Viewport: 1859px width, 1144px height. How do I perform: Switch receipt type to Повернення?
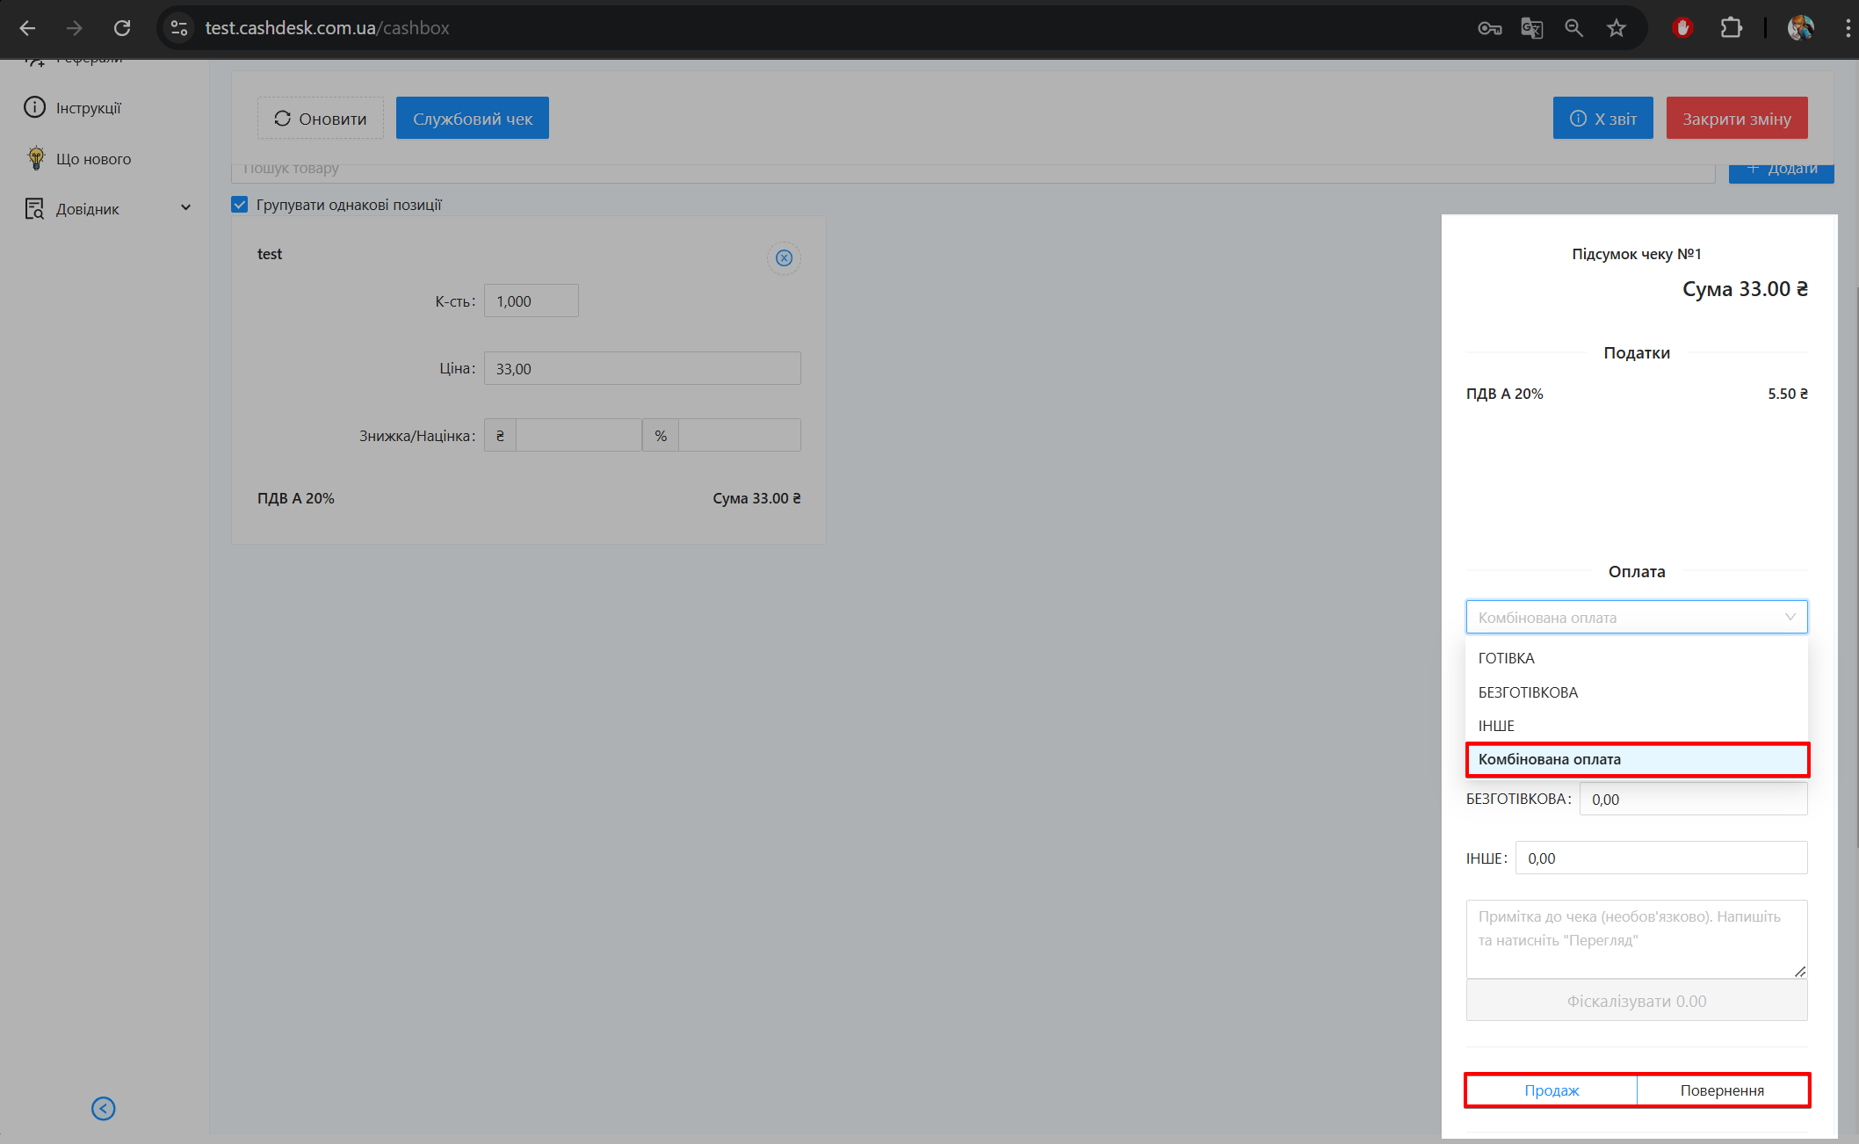point(1722,1090)
